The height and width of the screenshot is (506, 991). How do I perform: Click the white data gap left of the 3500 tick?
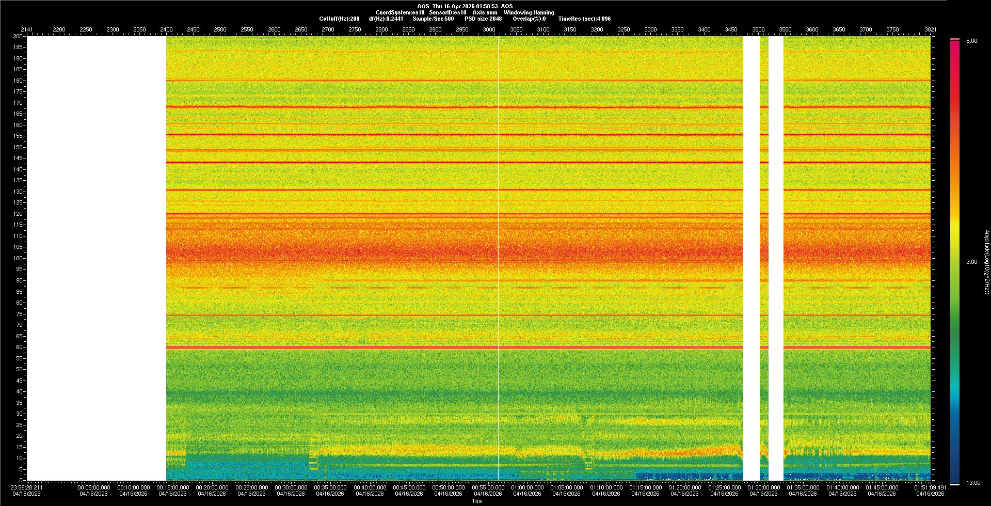(x=751, y=258)
